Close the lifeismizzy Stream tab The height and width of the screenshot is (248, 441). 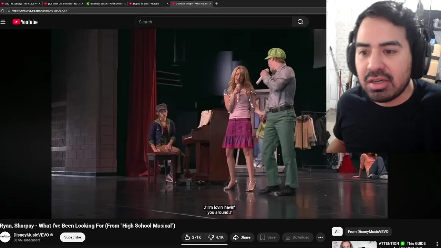coord(125,3)
